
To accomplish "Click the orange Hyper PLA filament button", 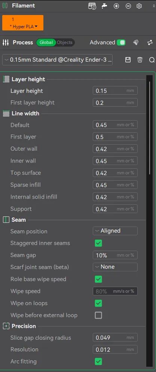I will (23, 23).
